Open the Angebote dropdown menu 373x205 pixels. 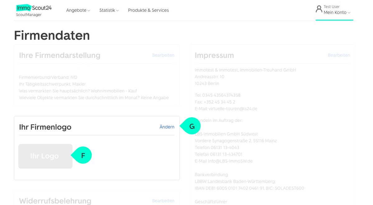pyautogui.click(x=76, y=10)
